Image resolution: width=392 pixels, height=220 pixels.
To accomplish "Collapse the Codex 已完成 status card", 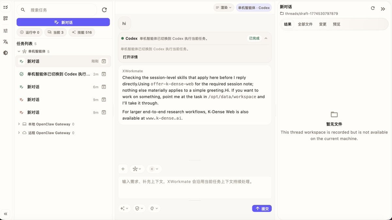I will (266, 38).
